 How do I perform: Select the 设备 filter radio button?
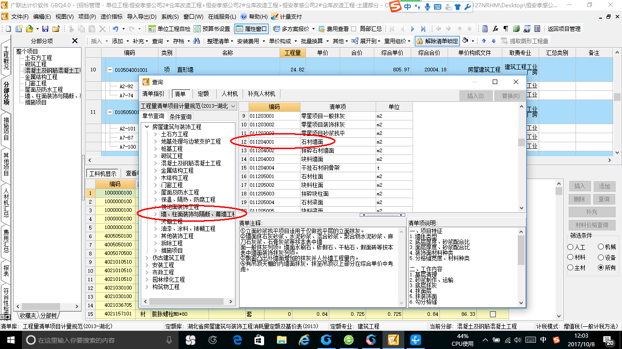pyautogui.click(x=601, y=257)
